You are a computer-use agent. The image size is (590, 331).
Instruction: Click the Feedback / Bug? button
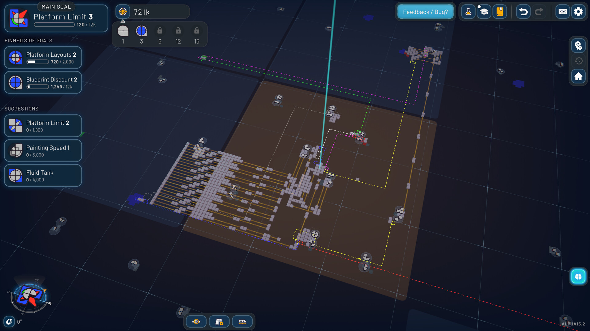(x=425, y=12)
